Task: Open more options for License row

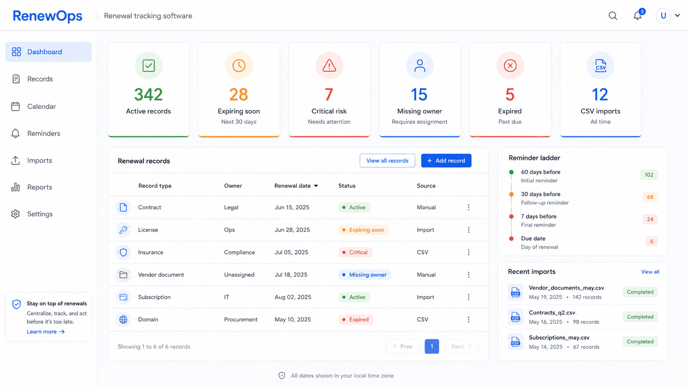Action: pos(468,230)
